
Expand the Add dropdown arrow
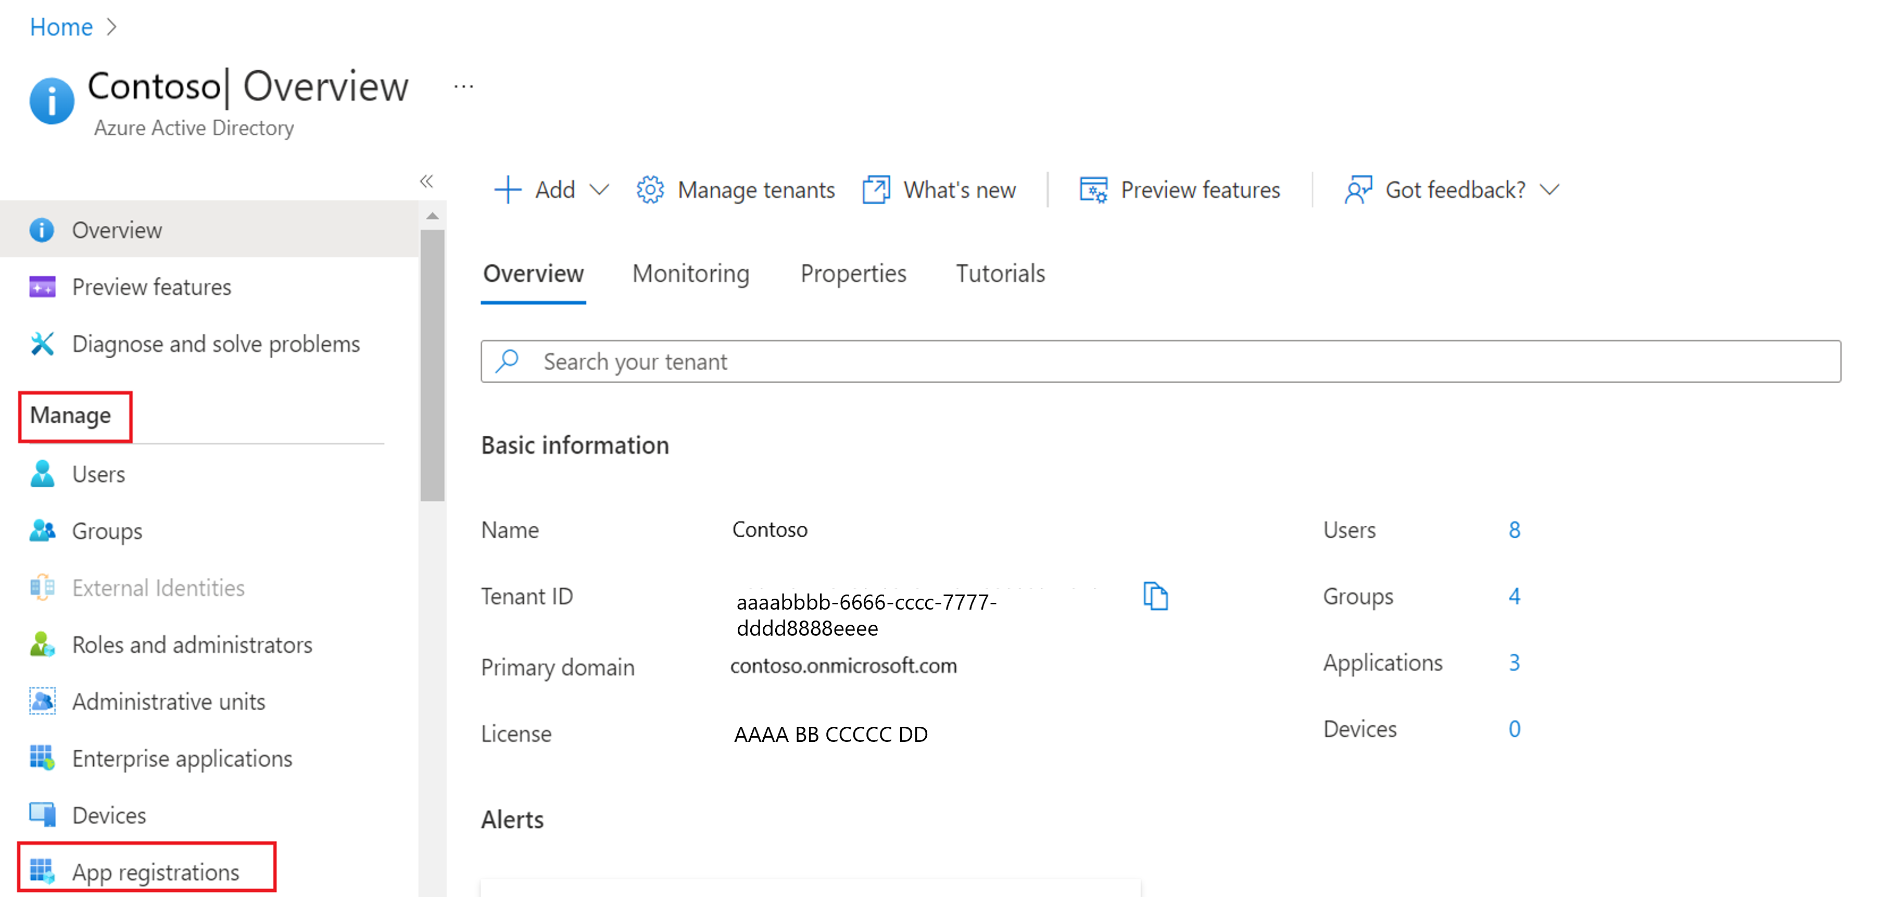(599, 189)
